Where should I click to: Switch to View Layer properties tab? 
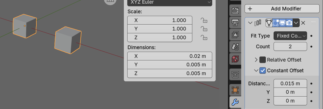[x=235, y=35]
